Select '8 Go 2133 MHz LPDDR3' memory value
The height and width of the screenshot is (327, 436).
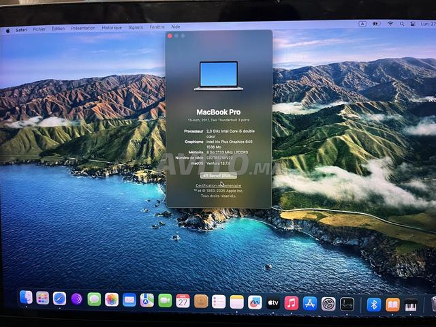(x=227, y=153)
